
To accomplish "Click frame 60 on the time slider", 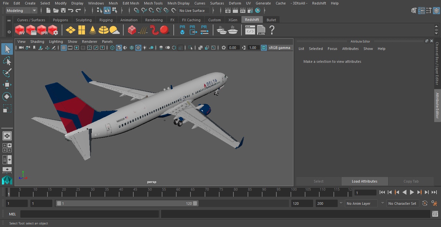I will 178,192.
